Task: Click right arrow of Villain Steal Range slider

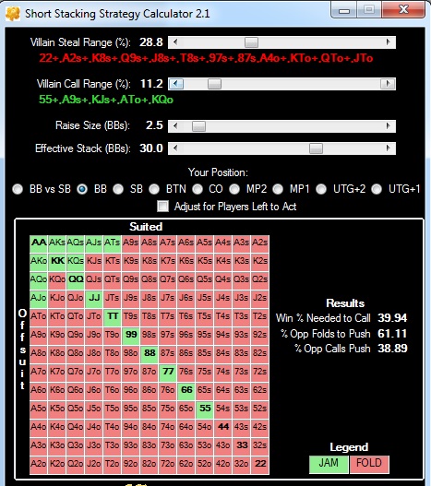Action: point(389,42)
